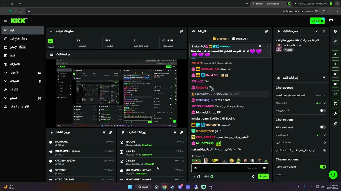Open الإشراف in the sidebar
Viewport: 341px width, 191px height.
tap(23, 89)
